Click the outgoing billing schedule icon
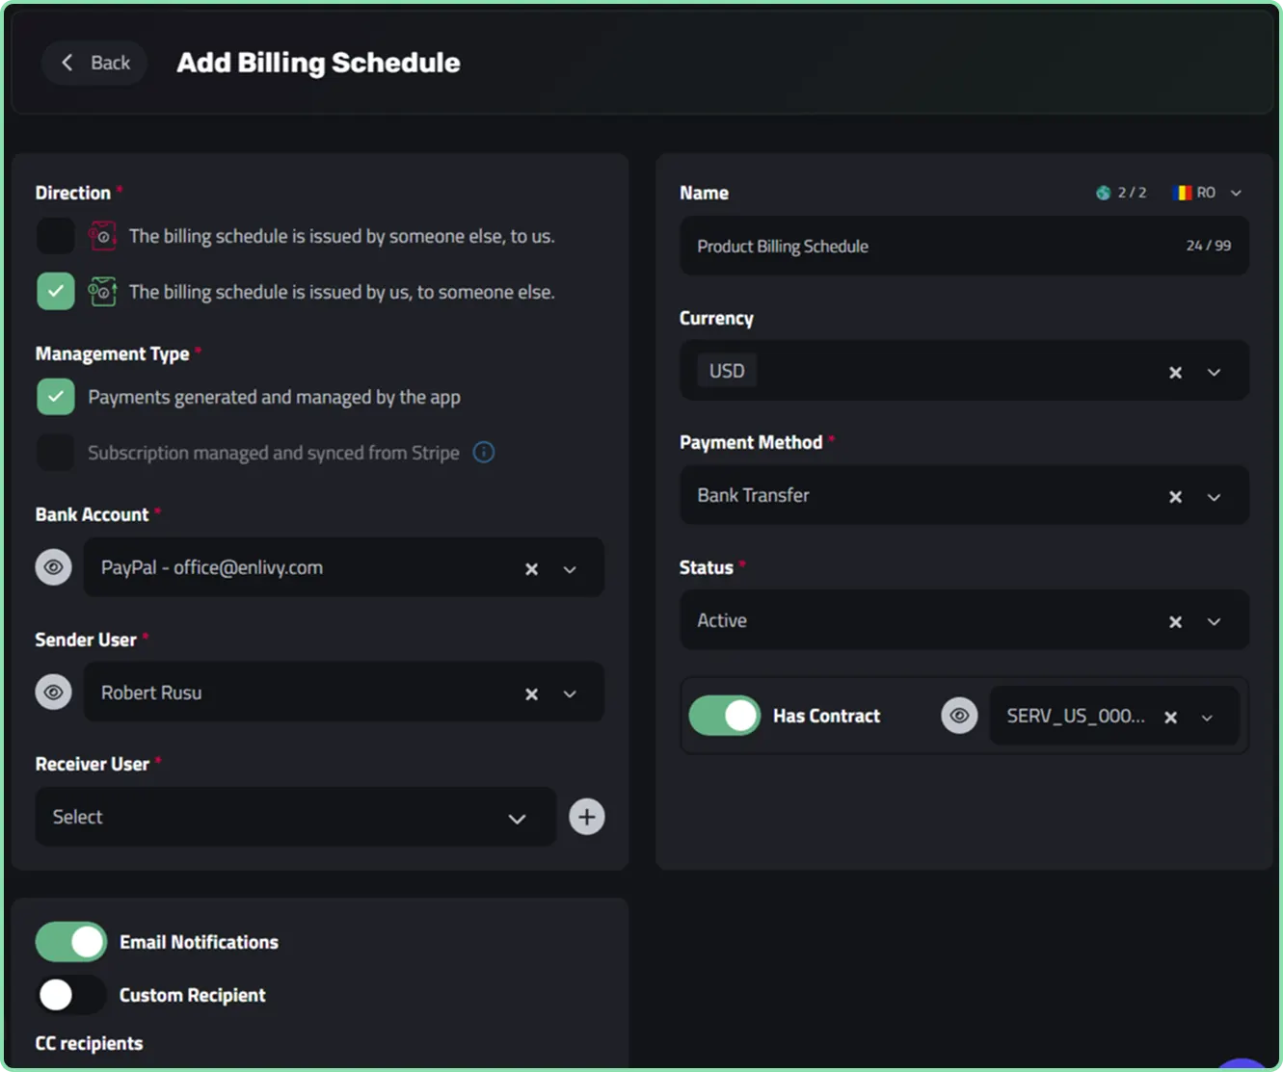The width and height of the screenshot is (1283, 1072). point(102,292)
